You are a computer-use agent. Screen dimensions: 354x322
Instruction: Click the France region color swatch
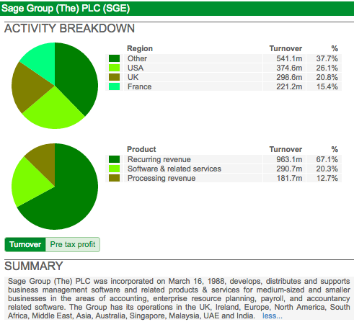pyautogui.click(x=114, y=86)
